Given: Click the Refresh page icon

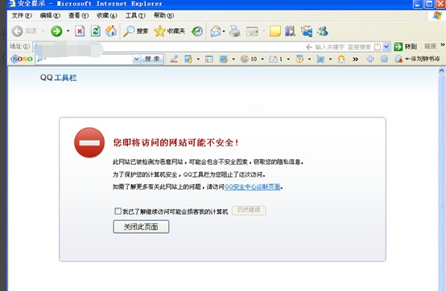Looking at the screenshot, I should click(95, 31).
